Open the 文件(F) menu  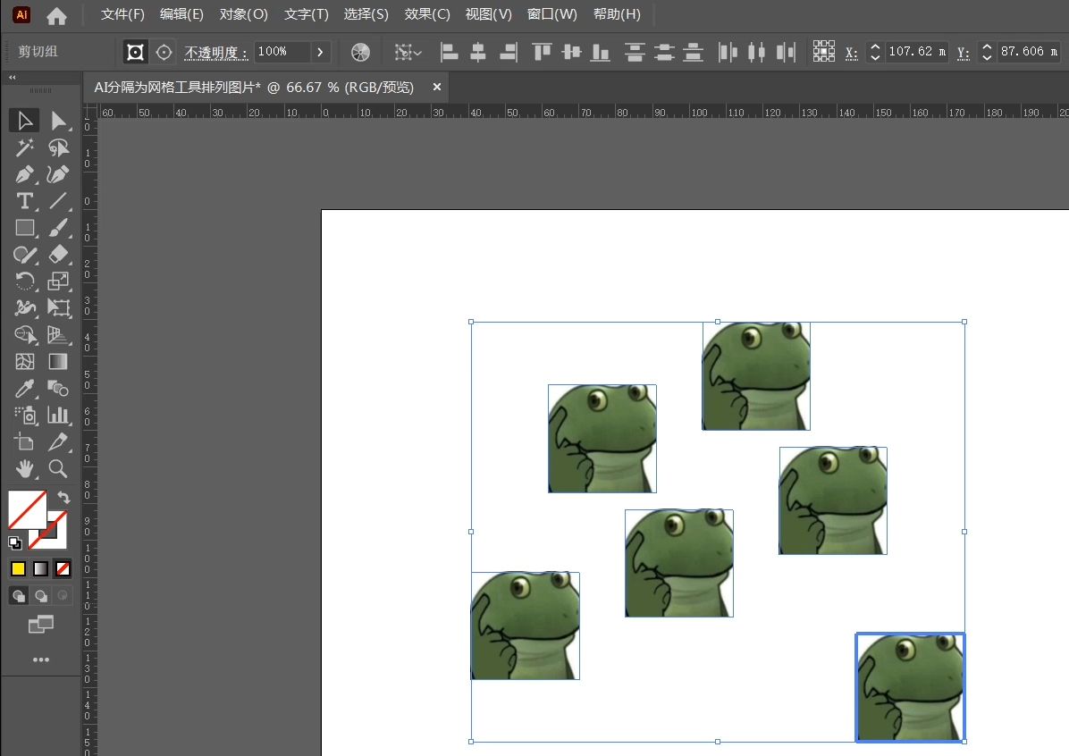pyautogui.click(x=122, y=14)
